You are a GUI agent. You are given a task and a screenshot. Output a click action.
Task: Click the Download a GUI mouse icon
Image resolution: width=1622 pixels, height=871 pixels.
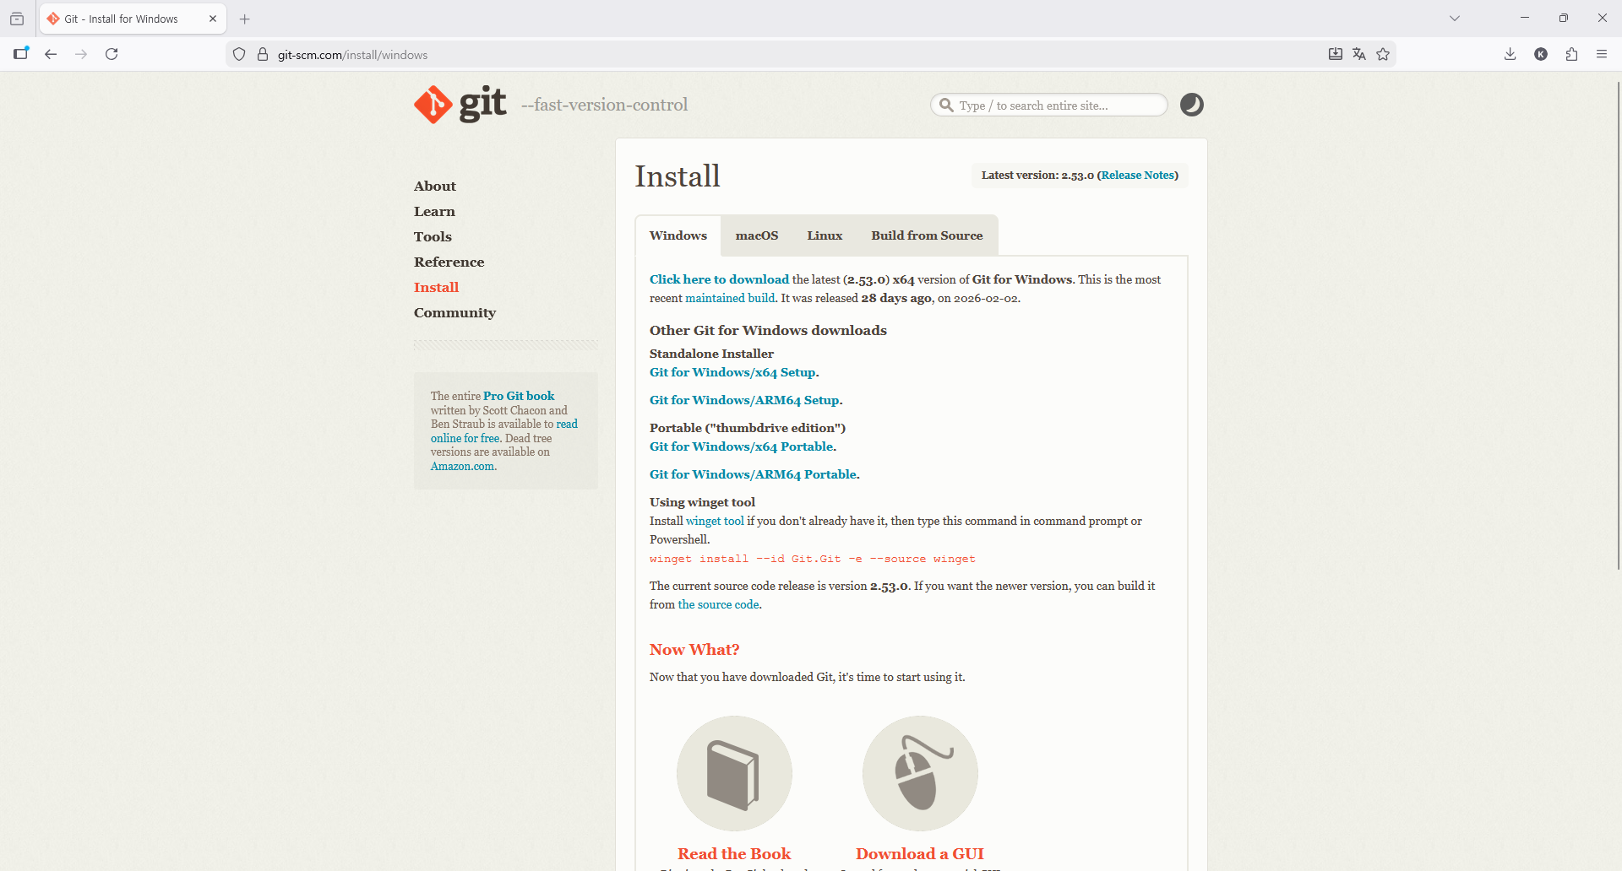(x=920, y=773)
